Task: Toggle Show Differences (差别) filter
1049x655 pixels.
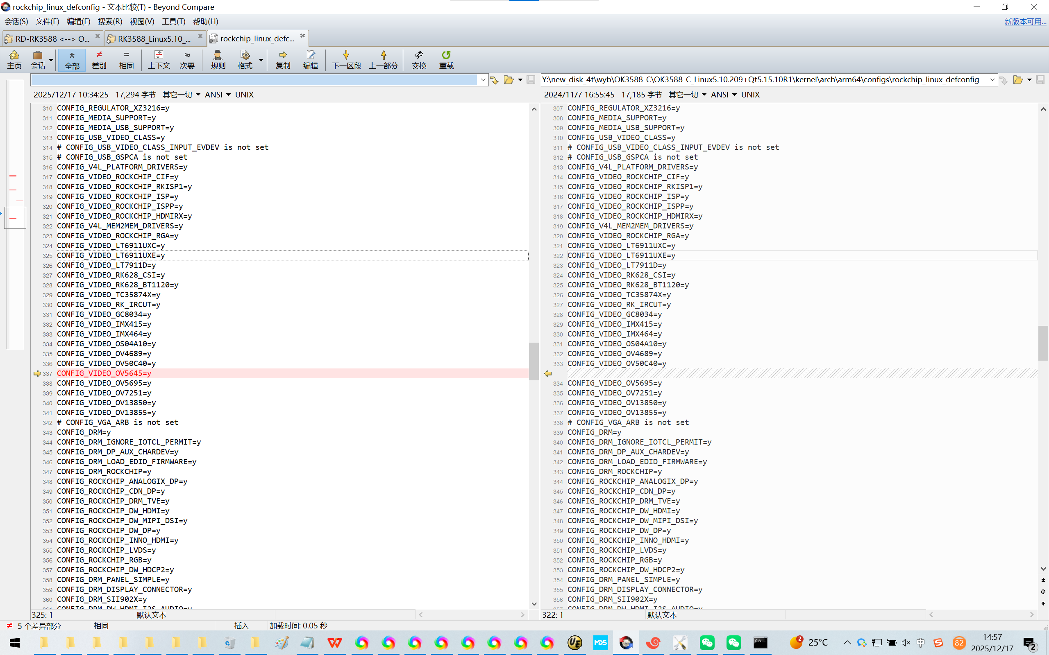Action: point(99,59)
